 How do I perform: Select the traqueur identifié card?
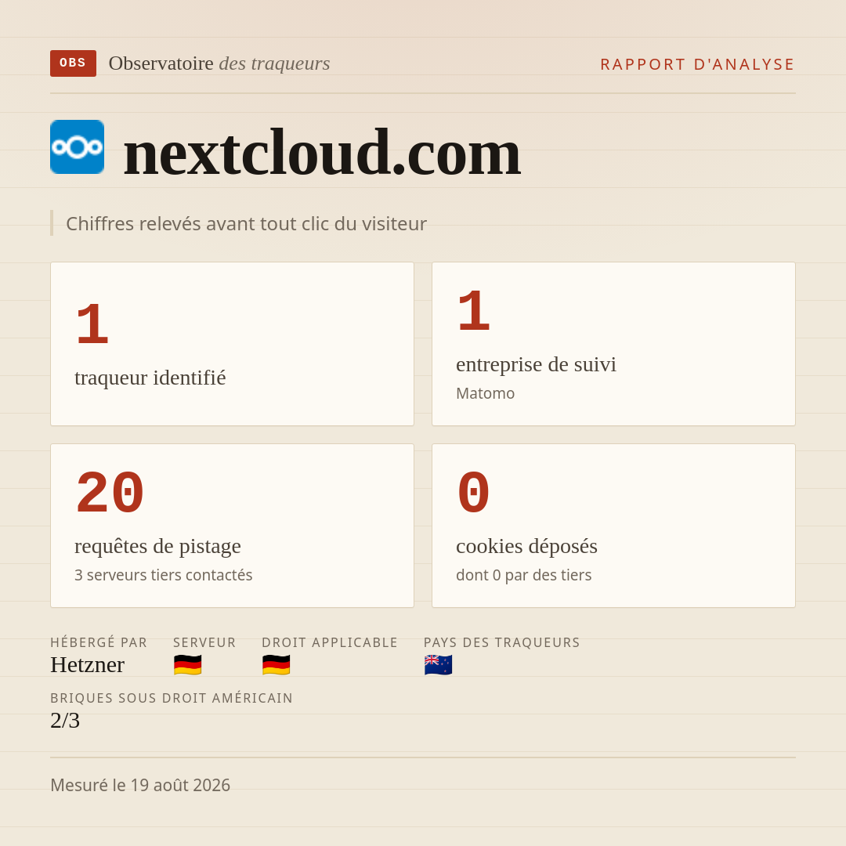coord(232,344)
